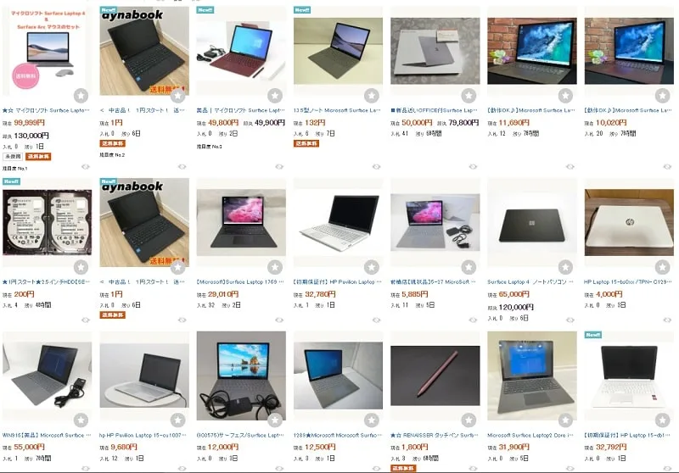This screenshot has width=679, height=473.
Task: Add the 1,800円 RENAISSER touch pen to watchlist
Action: 469,420
